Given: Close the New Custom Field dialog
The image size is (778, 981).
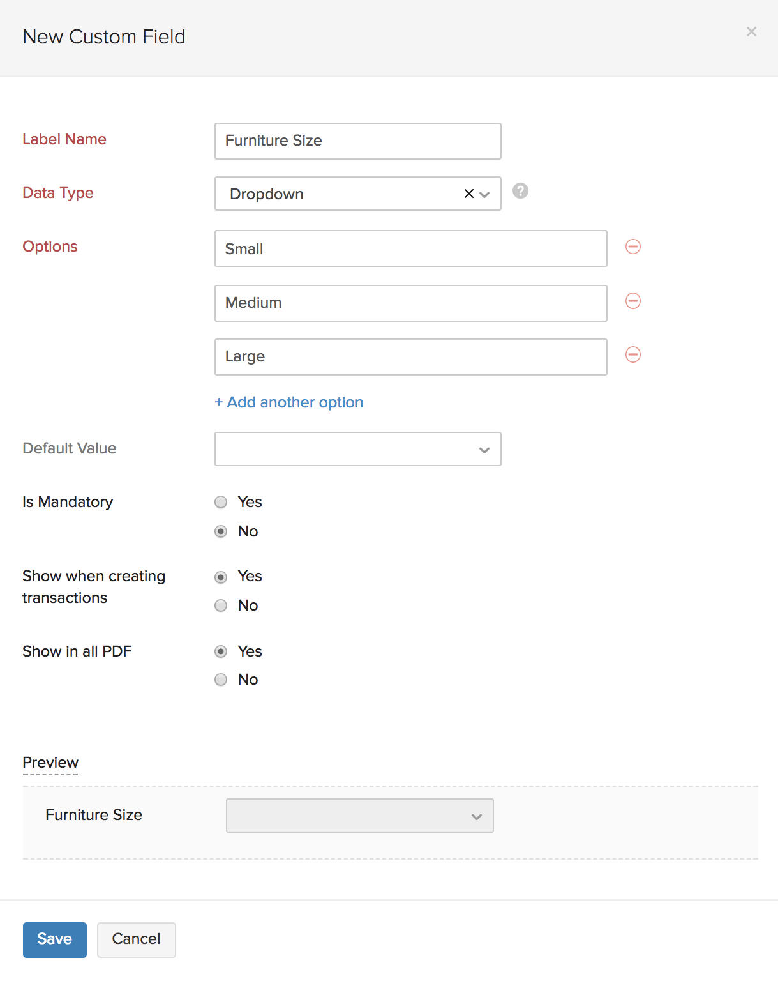Looking at the screenshot, I should click(751, 31).
